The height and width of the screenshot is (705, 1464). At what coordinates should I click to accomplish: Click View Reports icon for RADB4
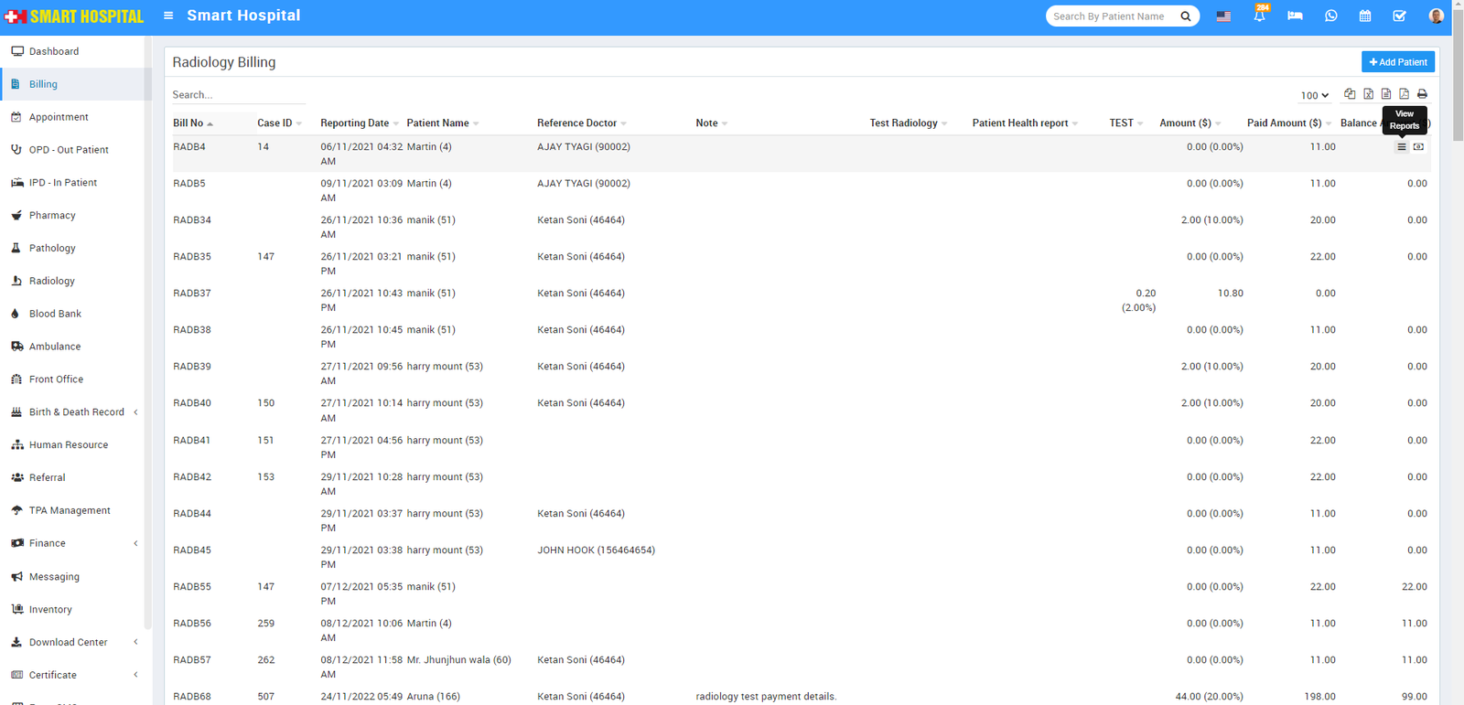(x=1401, y=147)
